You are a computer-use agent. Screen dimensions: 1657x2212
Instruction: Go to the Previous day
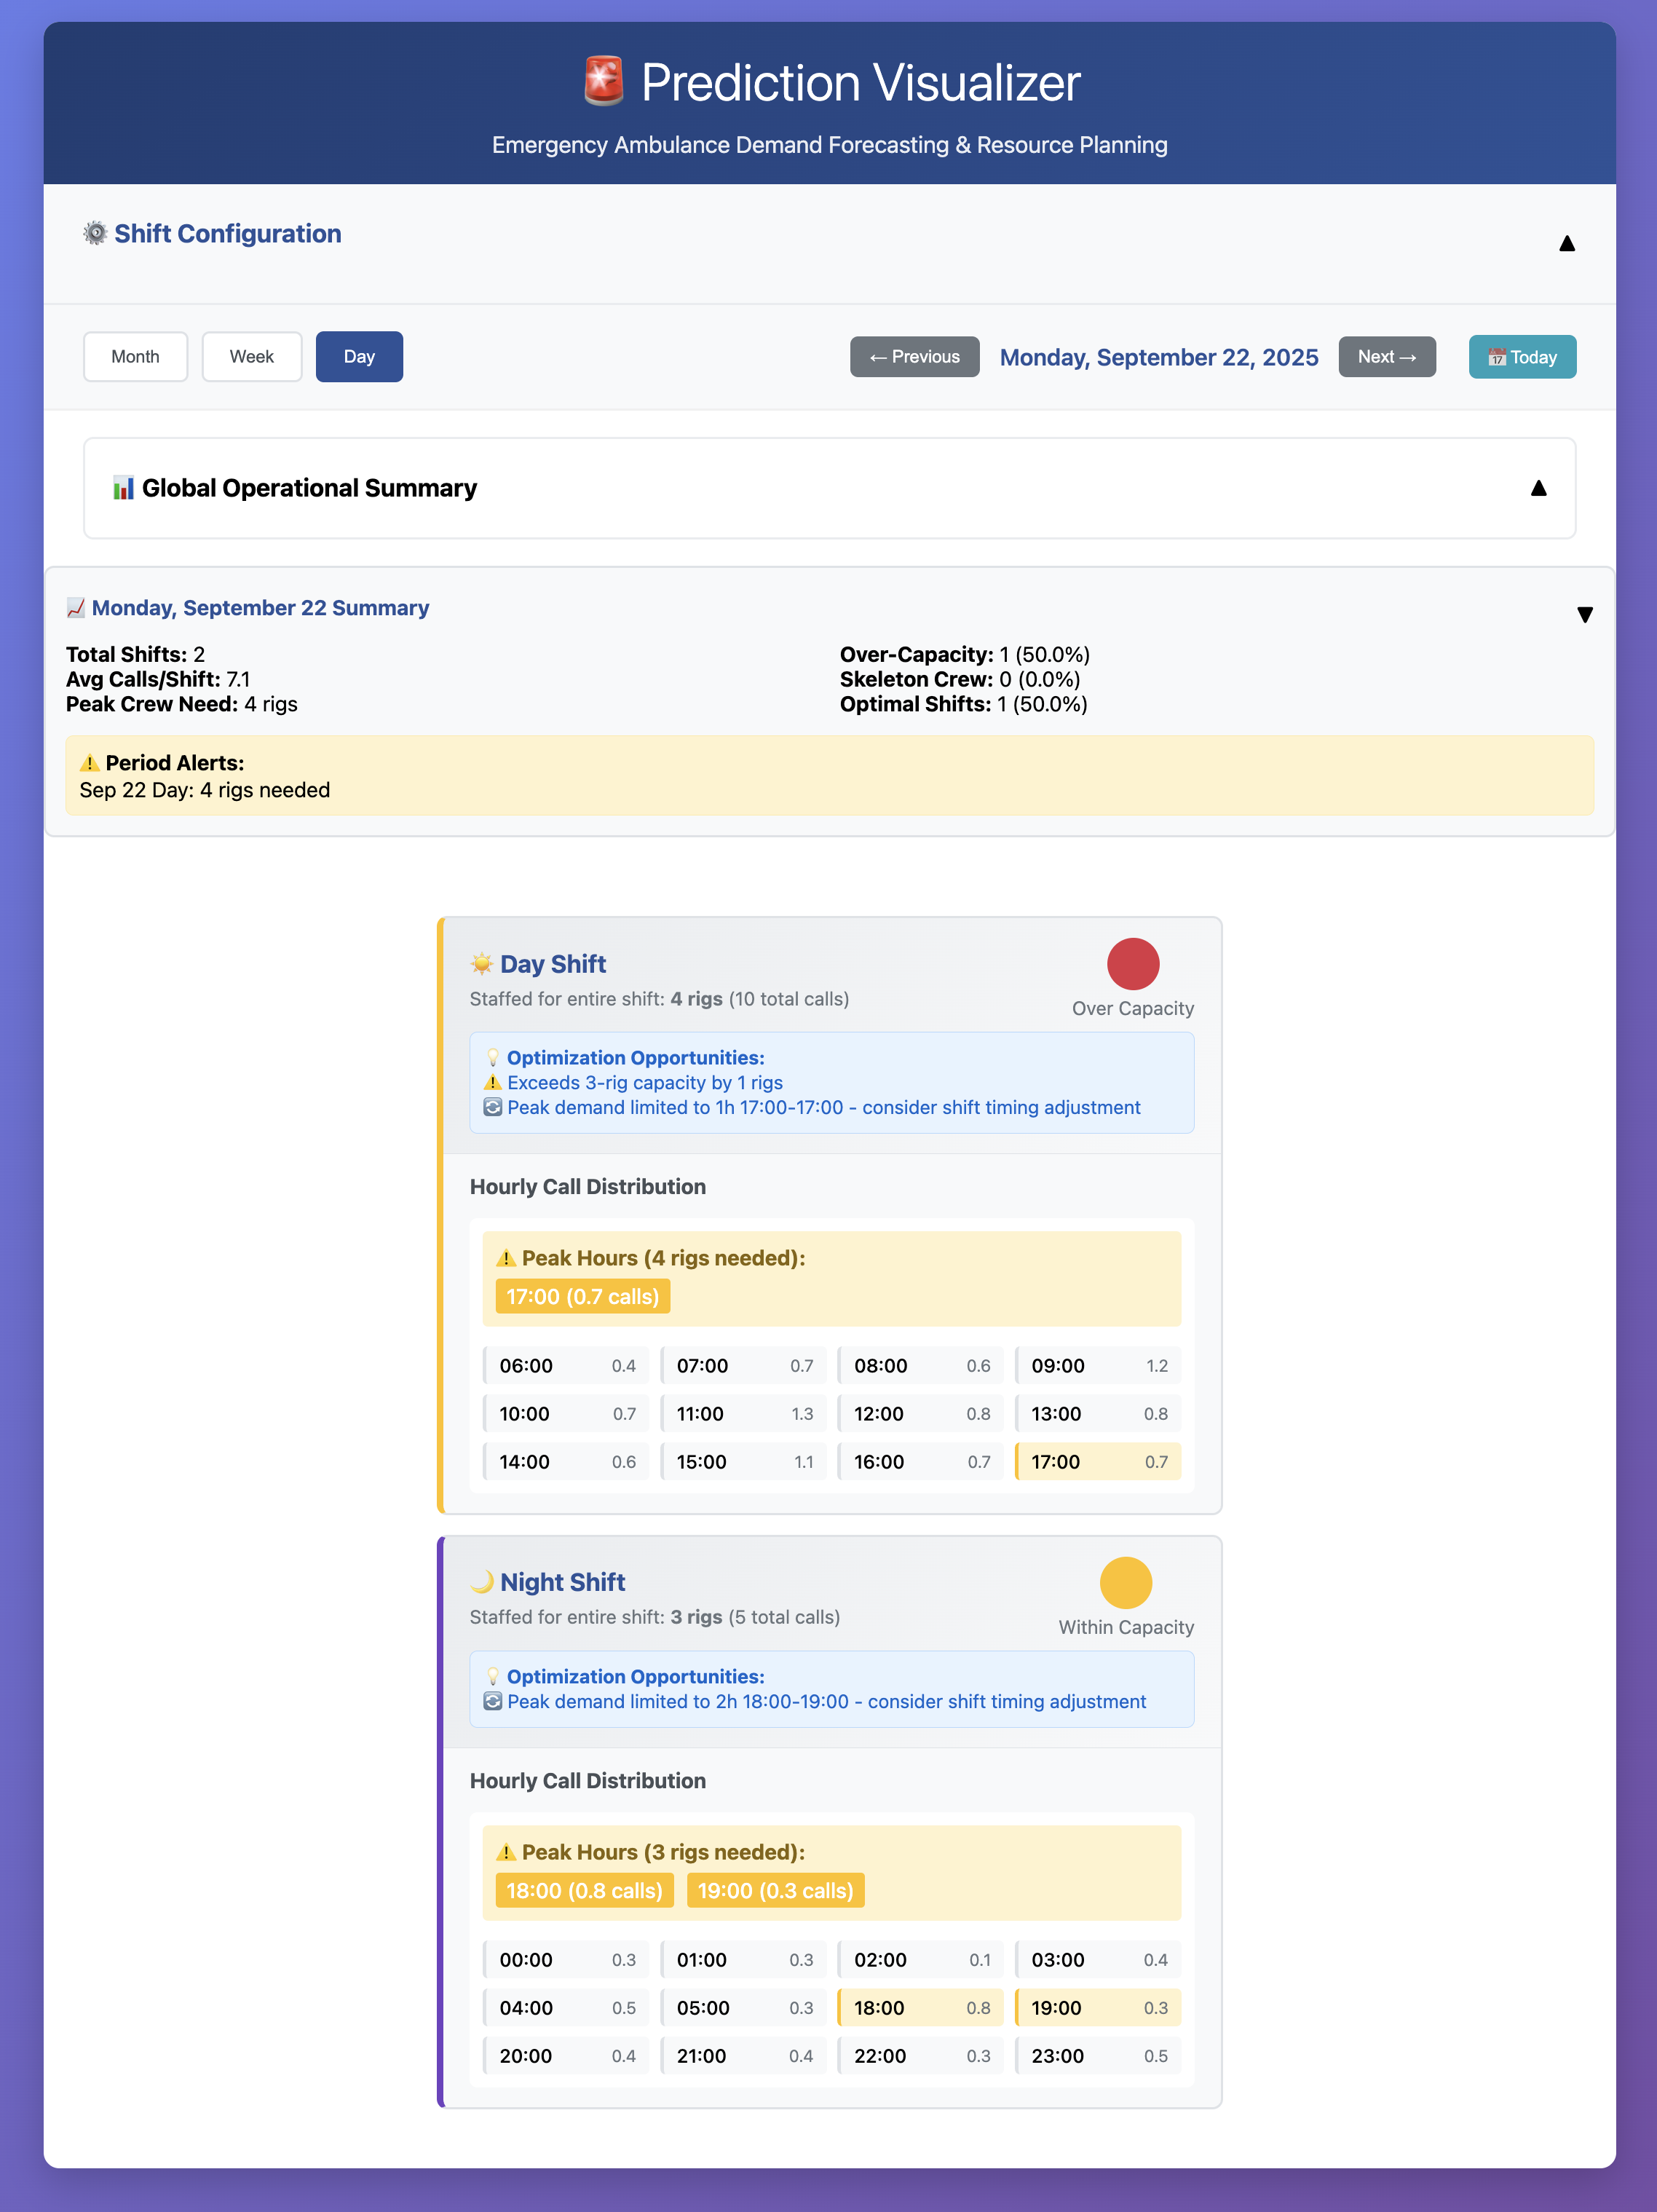click(x=914, y=357)
